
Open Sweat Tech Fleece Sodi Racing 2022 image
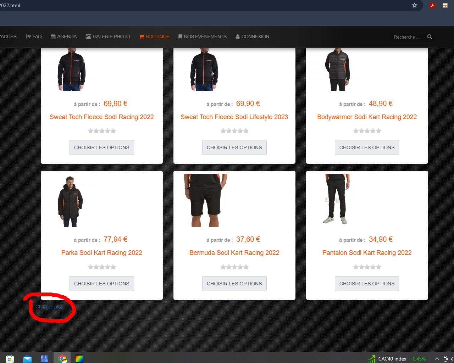tap(71, 69)
